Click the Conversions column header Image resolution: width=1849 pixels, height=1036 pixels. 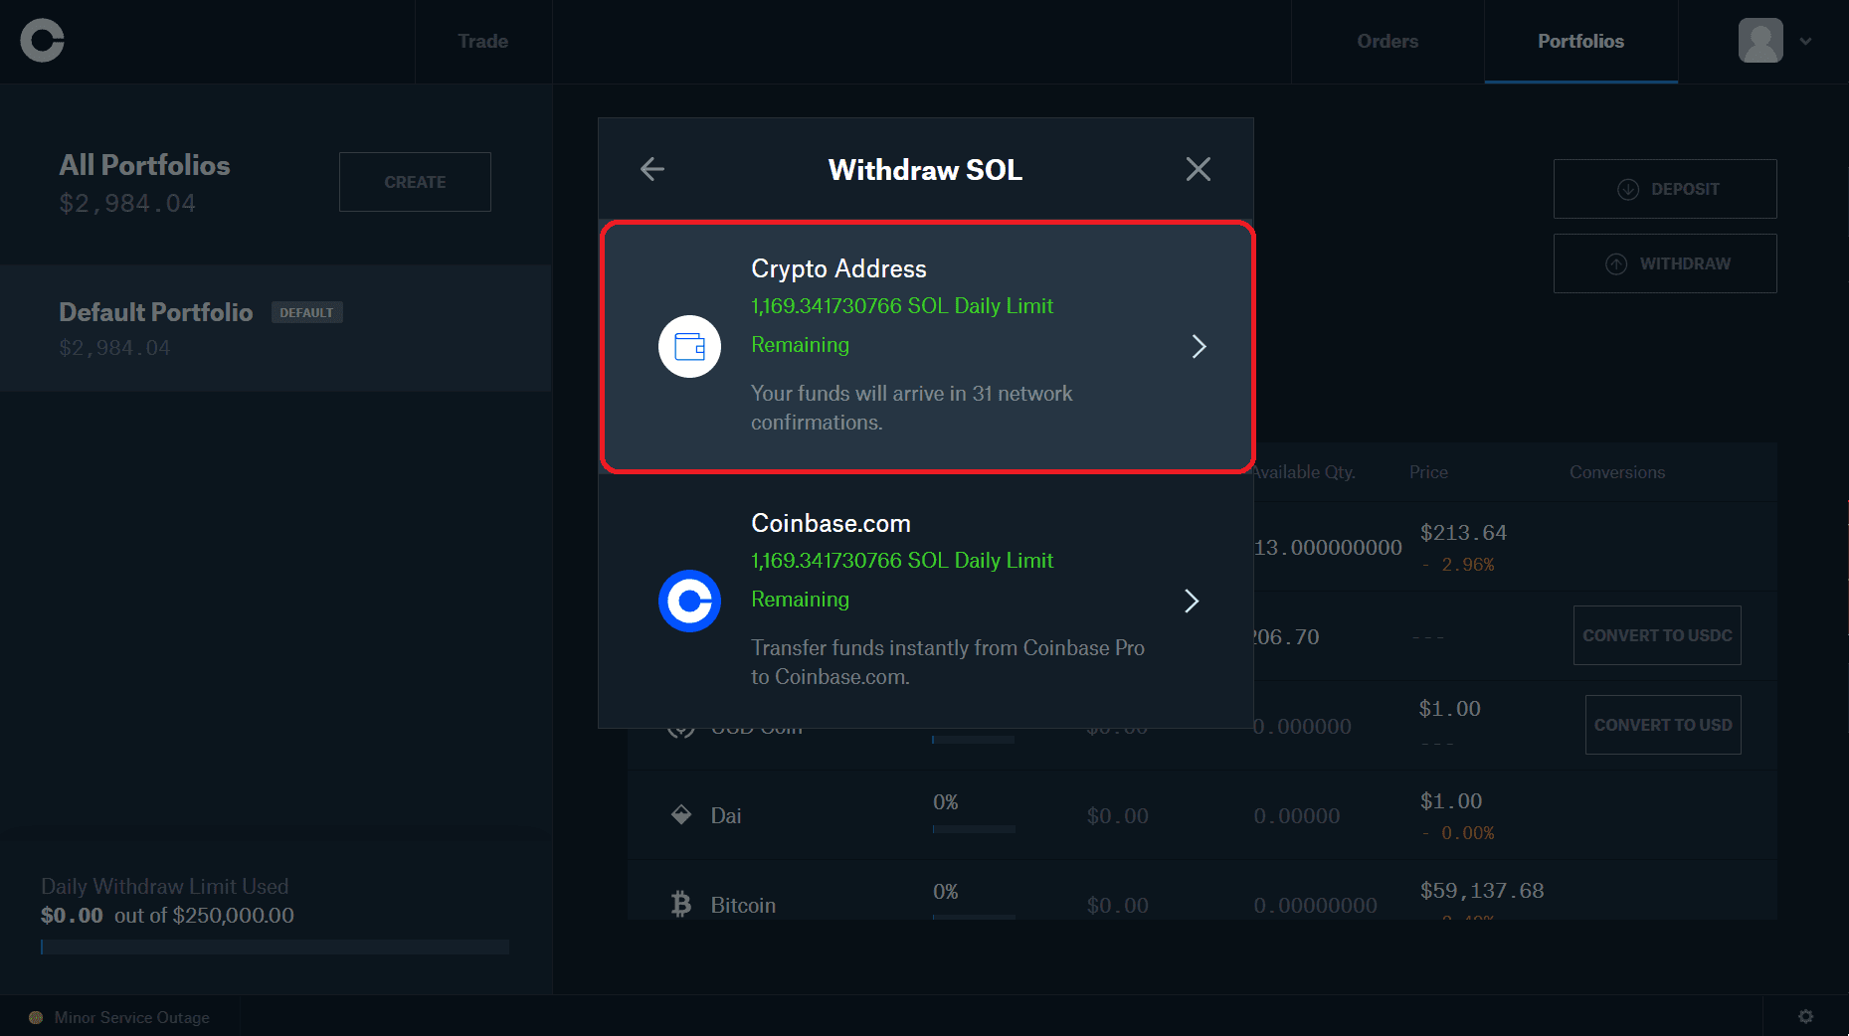tap(1617, 472)
